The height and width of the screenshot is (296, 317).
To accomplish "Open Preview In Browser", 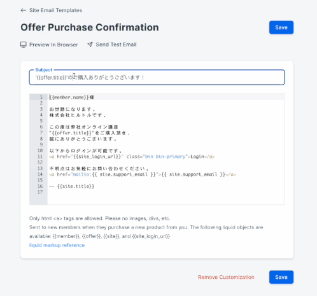I will click(53, 45).
